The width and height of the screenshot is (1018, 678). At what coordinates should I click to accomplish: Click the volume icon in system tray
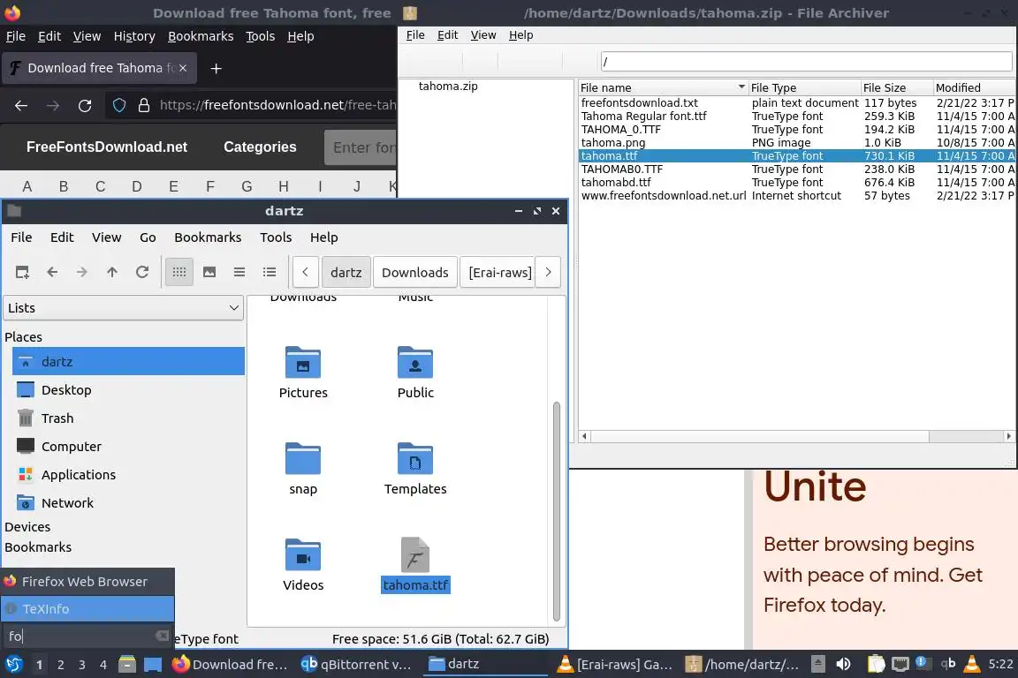point(843,664)
